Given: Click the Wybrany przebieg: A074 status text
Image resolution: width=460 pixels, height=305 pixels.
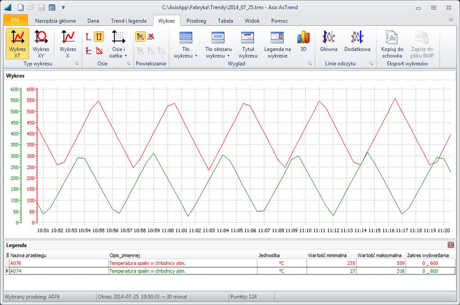Looking at the screenshot, I should click(32, 297).
